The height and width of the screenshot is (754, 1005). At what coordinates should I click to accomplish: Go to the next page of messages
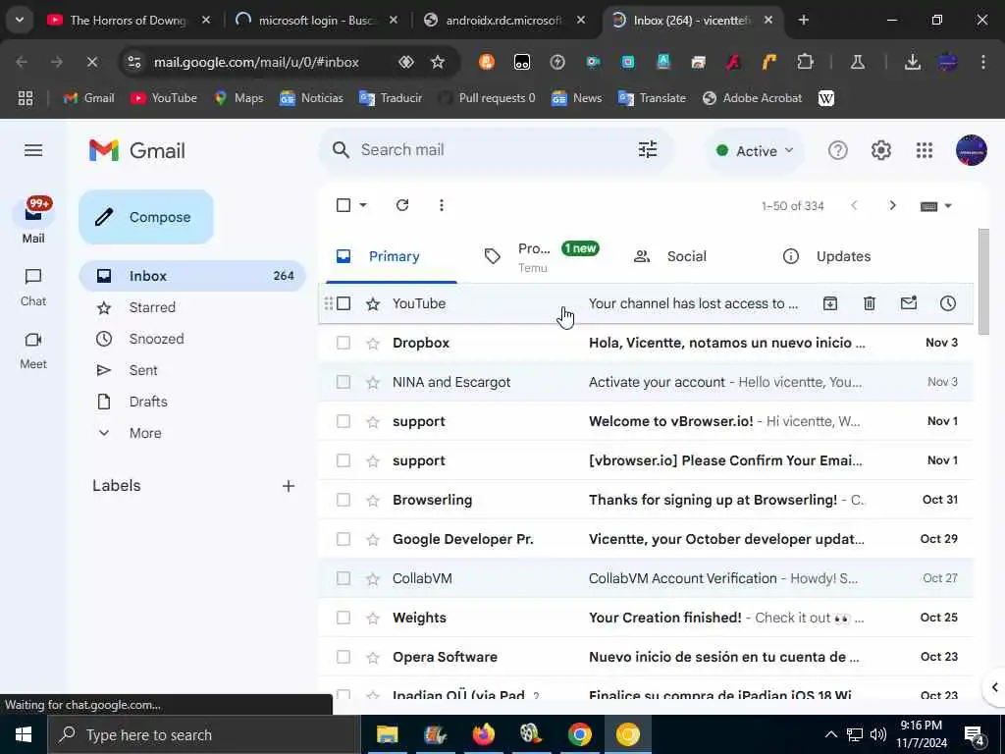(892, 206)
